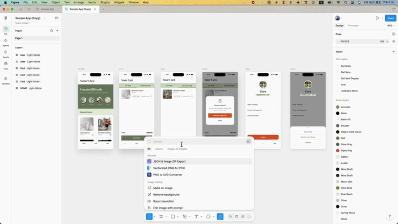Choose Make an image action
Viewport: 398px width, 224px height.
[199, 188]
